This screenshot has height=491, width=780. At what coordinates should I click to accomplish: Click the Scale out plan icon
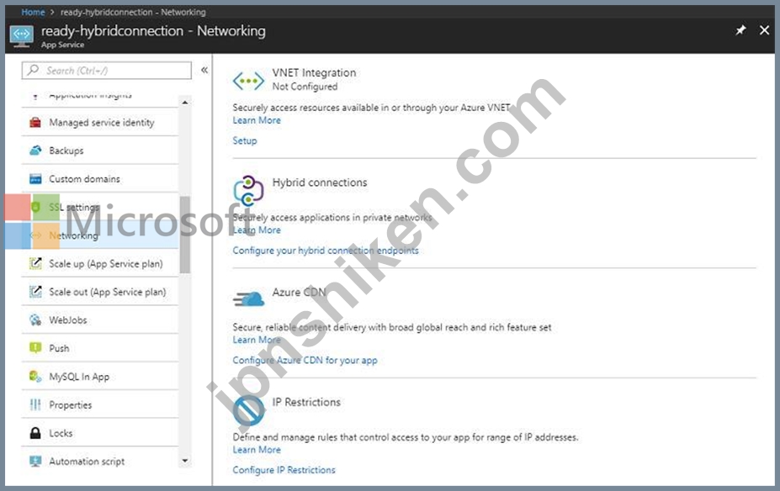point(35,292)
